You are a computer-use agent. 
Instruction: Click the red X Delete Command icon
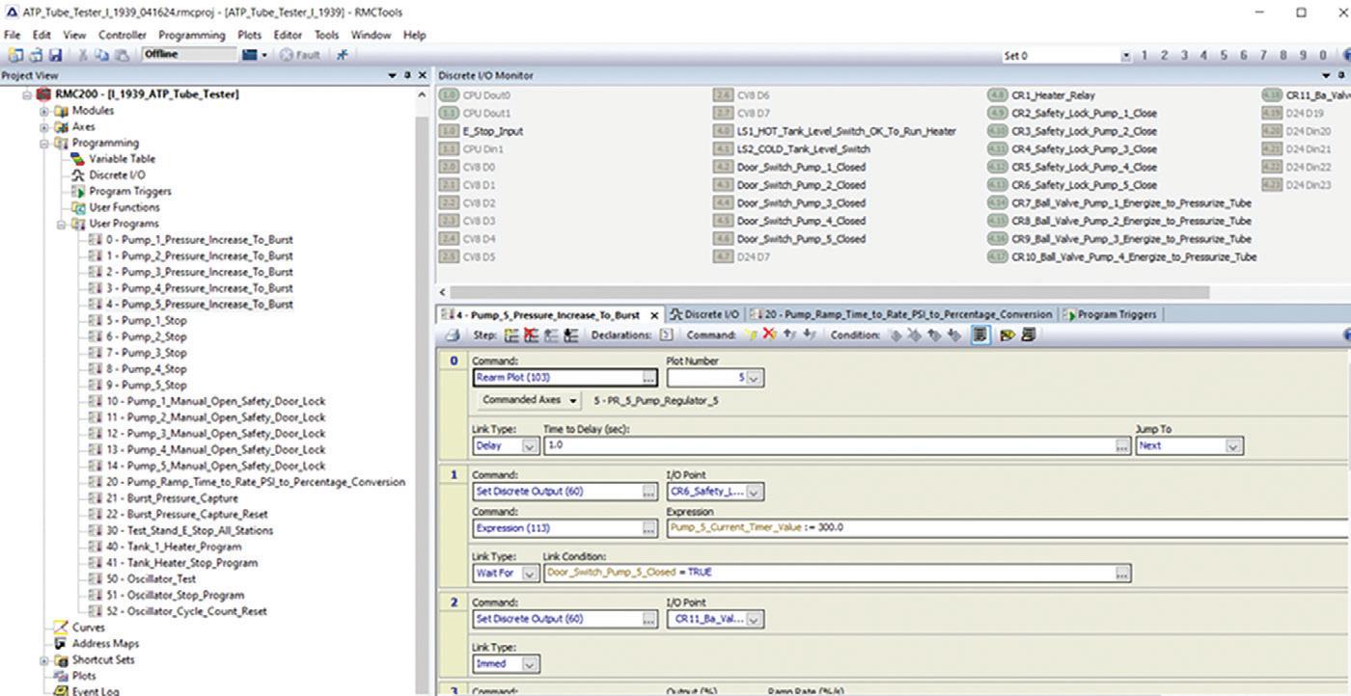769,335
